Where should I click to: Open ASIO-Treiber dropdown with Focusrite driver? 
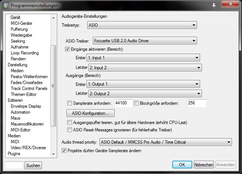click(145, 41)
